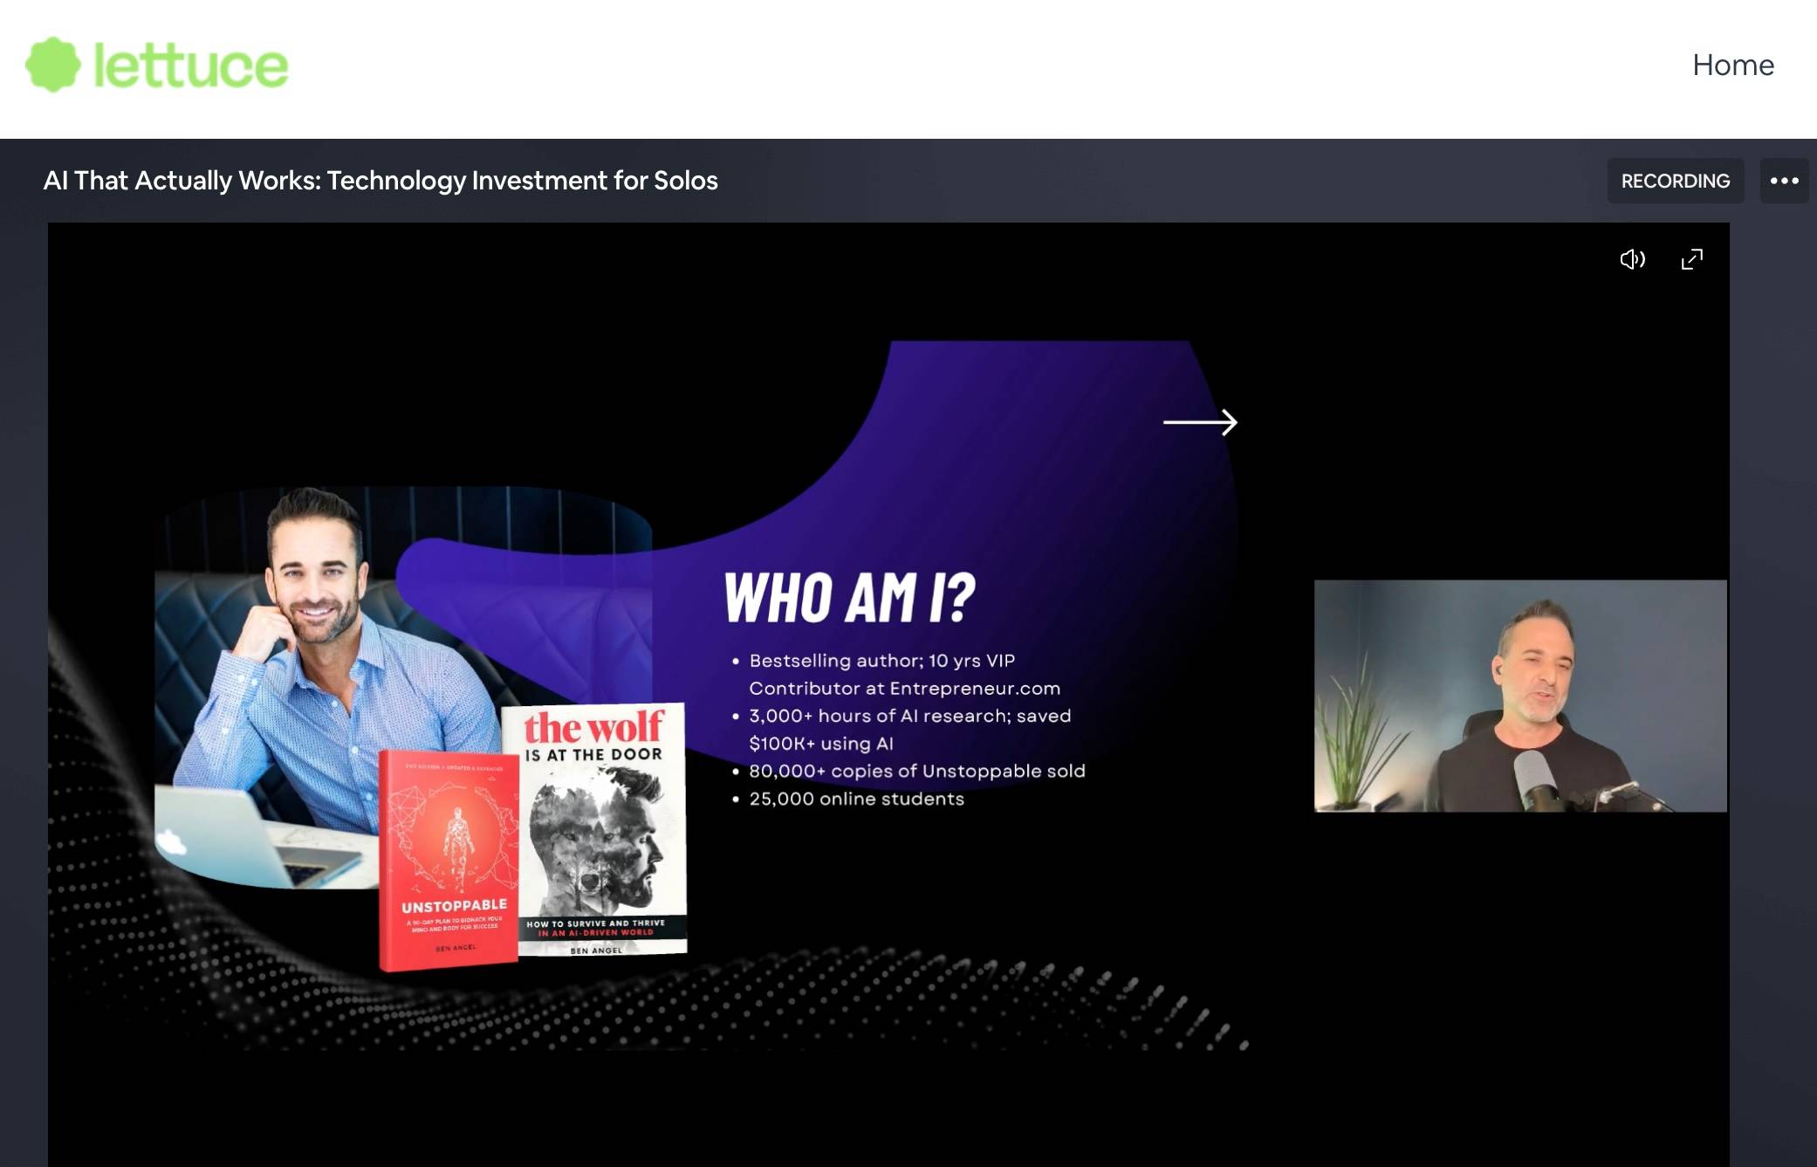
Task: Click the 'Bestselling author' bullet point
Action: tap(881, 661)
